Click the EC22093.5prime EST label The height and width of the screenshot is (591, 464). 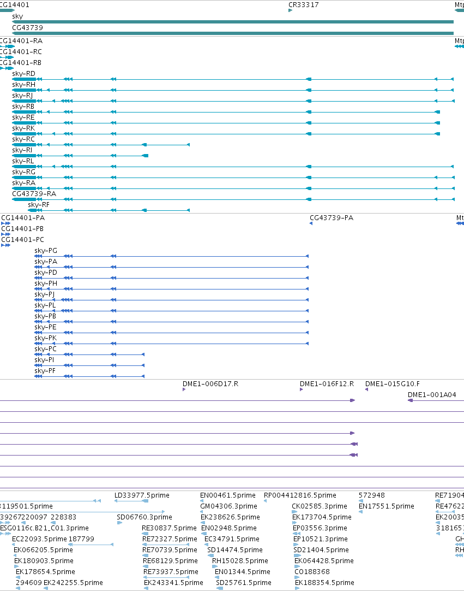(39, 539)
